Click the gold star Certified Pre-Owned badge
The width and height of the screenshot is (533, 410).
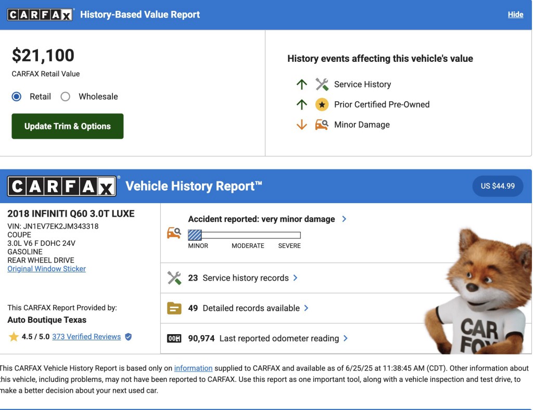pos(322,104)
